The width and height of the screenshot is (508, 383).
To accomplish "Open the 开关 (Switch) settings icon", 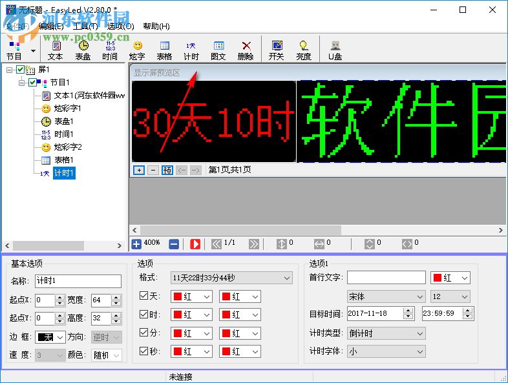I will tap(277, 50).
